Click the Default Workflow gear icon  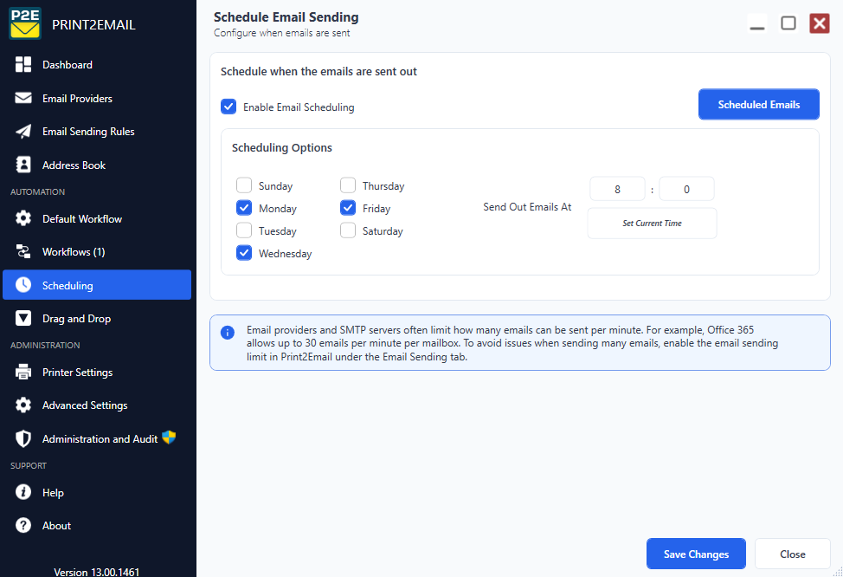(x=23, y=218)
